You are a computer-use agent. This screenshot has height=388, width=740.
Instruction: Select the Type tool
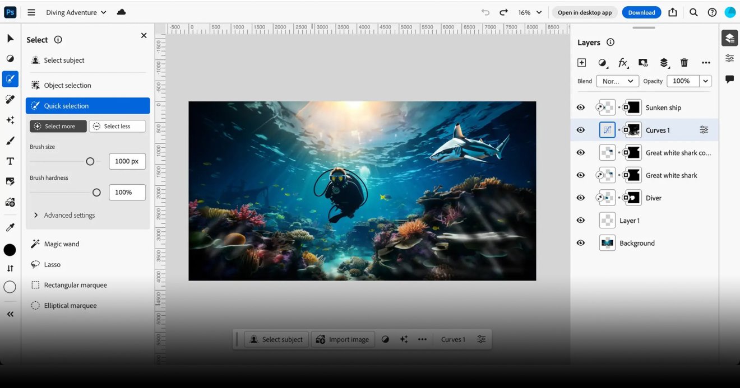10,161
